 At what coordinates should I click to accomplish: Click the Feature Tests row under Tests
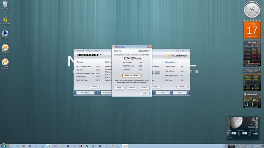[x=88, y=77]
